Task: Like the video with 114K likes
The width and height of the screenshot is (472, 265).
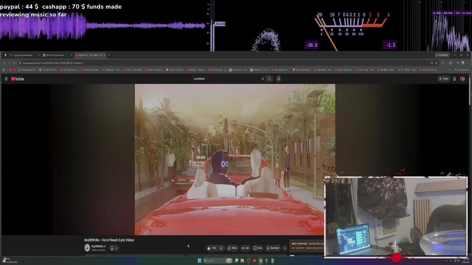Action: coord(212,248)
